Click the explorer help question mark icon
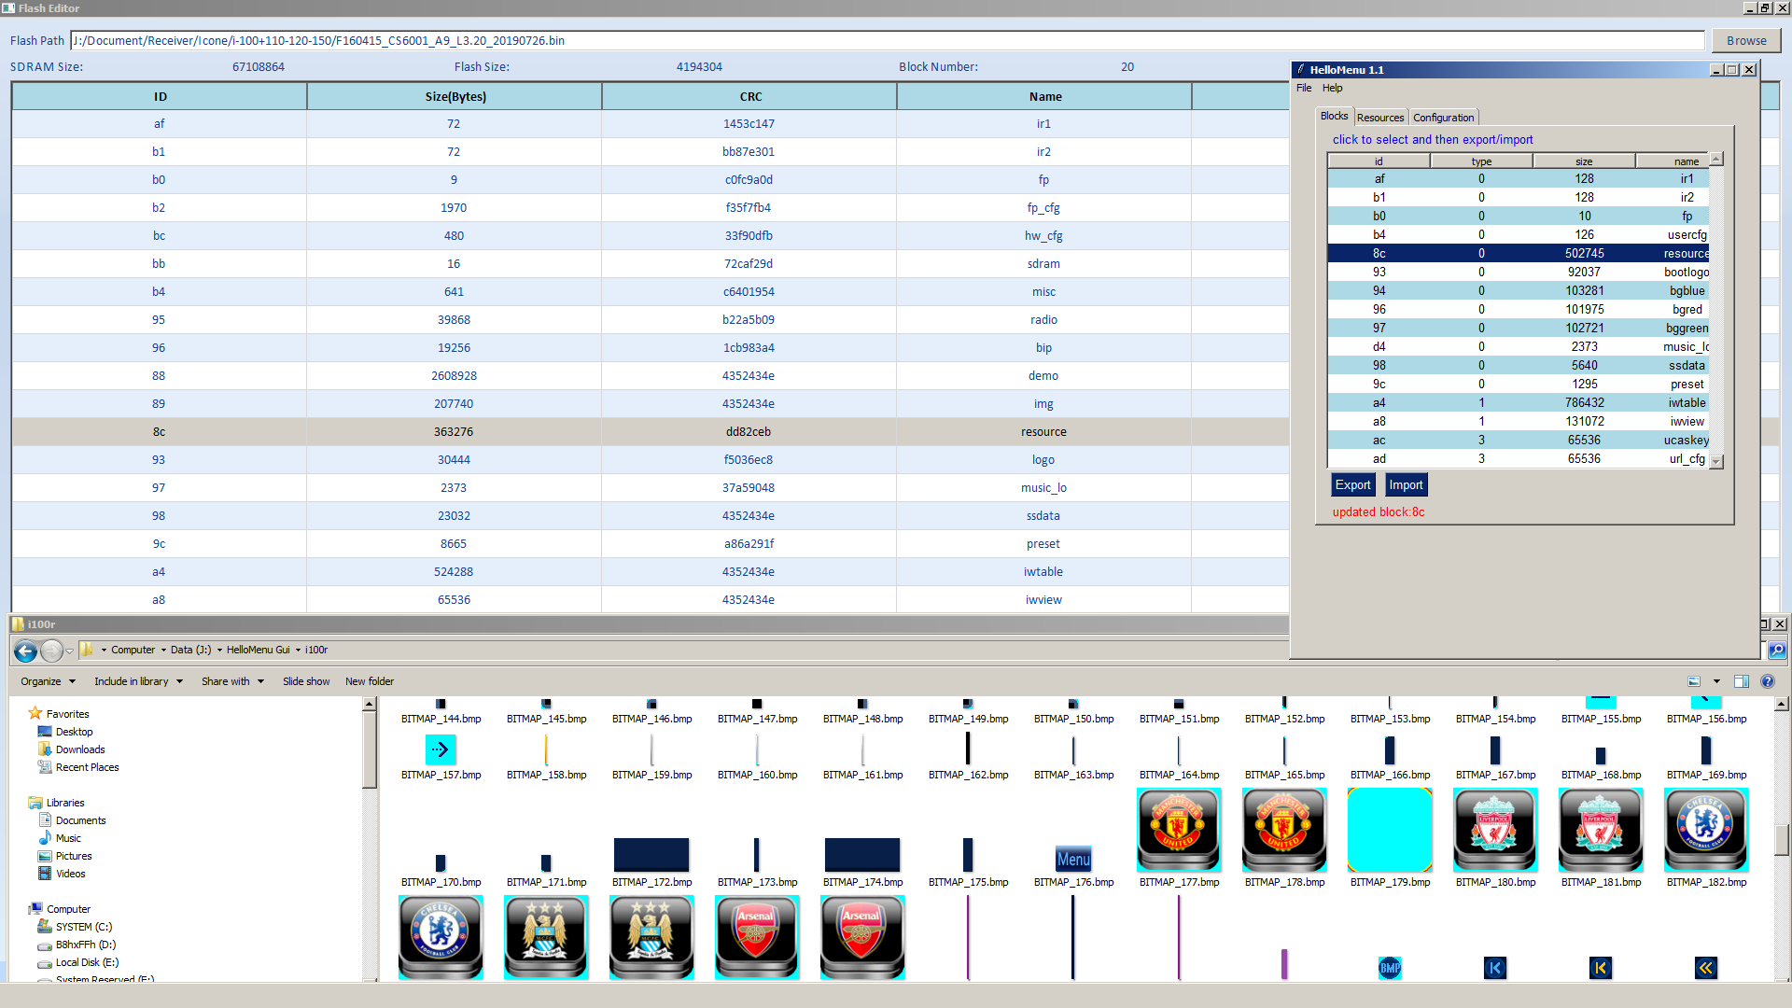1792x1008 pixels. click(x=1767, y=681)
